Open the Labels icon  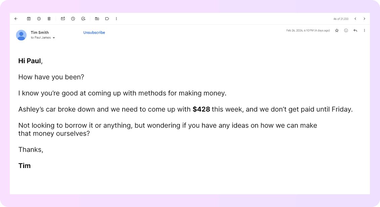pyautogui.click(x=107, y=19)
